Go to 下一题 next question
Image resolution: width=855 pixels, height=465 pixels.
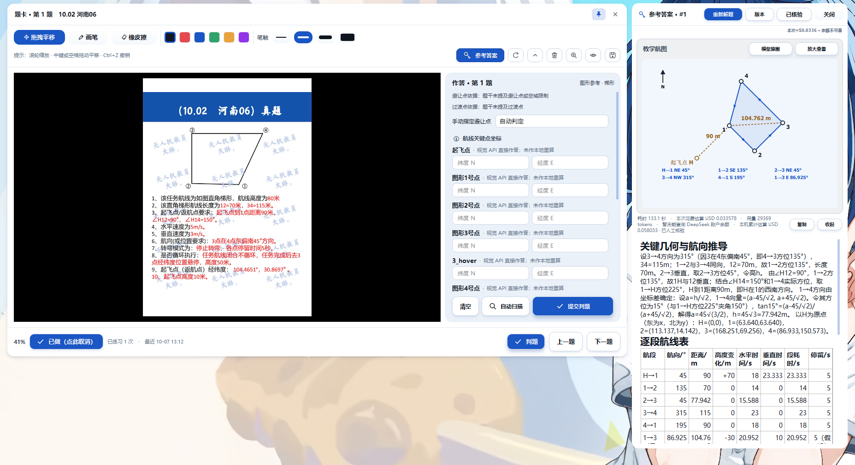click(604, 342)
